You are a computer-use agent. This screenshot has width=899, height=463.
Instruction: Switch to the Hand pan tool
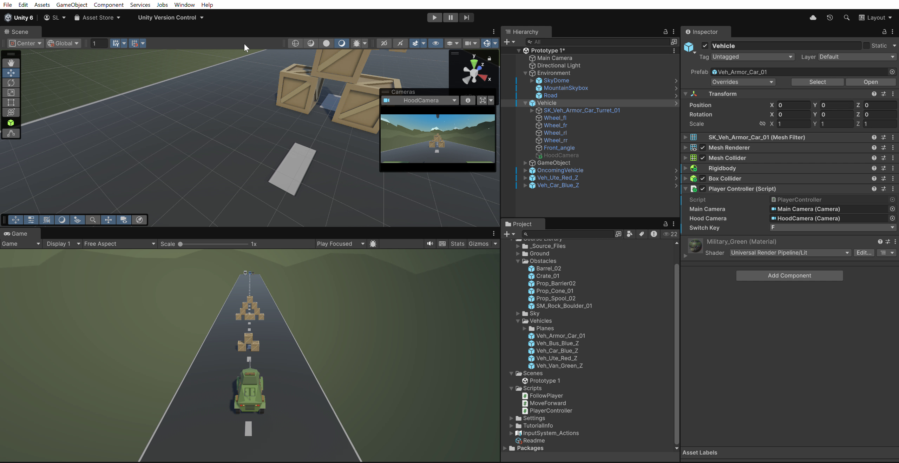coord(11,63)
